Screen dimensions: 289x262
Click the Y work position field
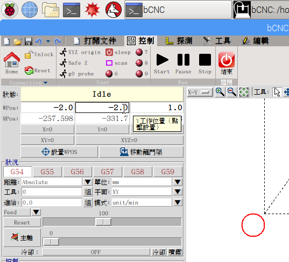[x=102, y=108]
